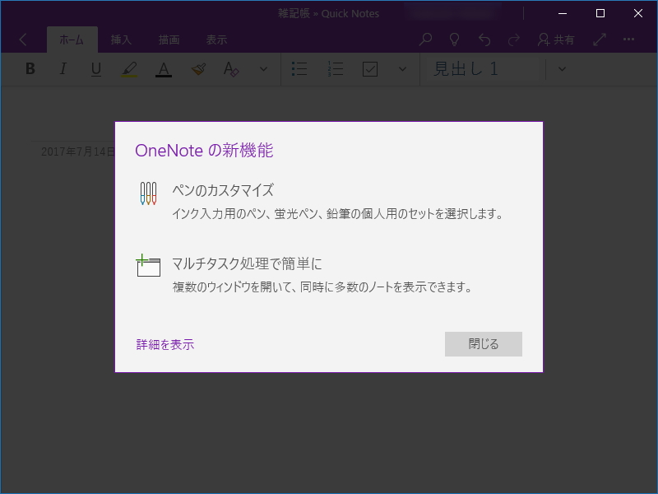Clear formatting with the erase-format icon
This screenshot has width=658, height=494.
231,69
